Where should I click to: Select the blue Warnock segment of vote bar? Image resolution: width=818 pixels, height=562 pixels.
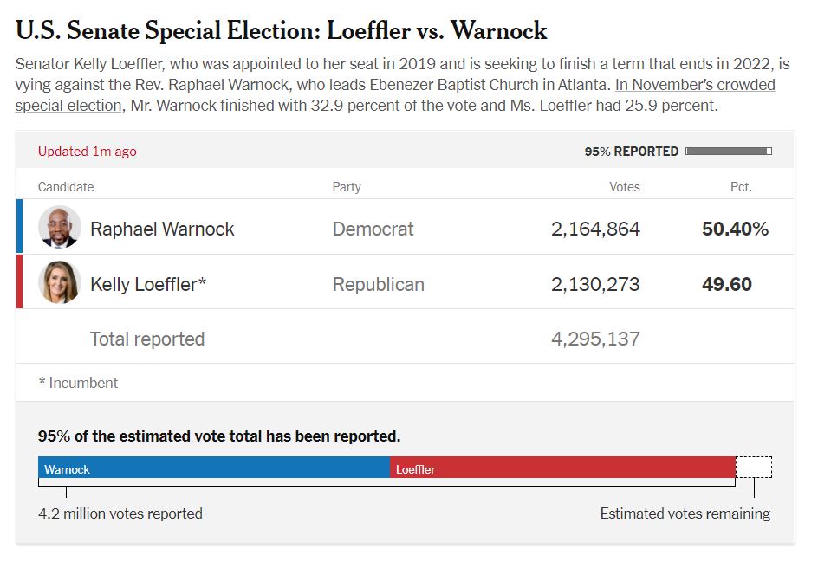click(x=214, y=468)
